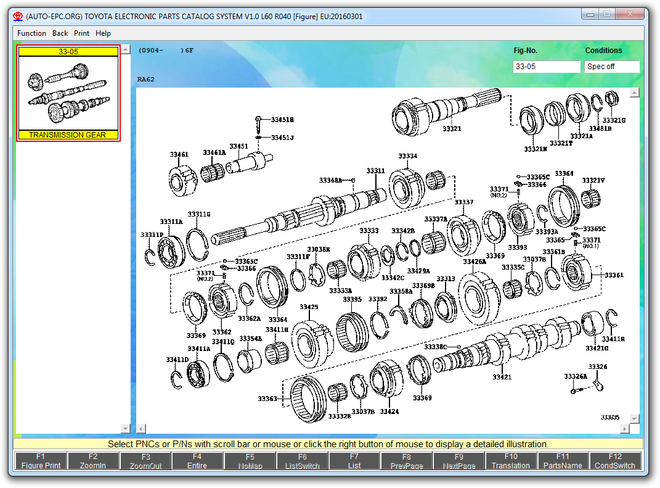
Task: Select part number 33425 label
Action: 309,307
